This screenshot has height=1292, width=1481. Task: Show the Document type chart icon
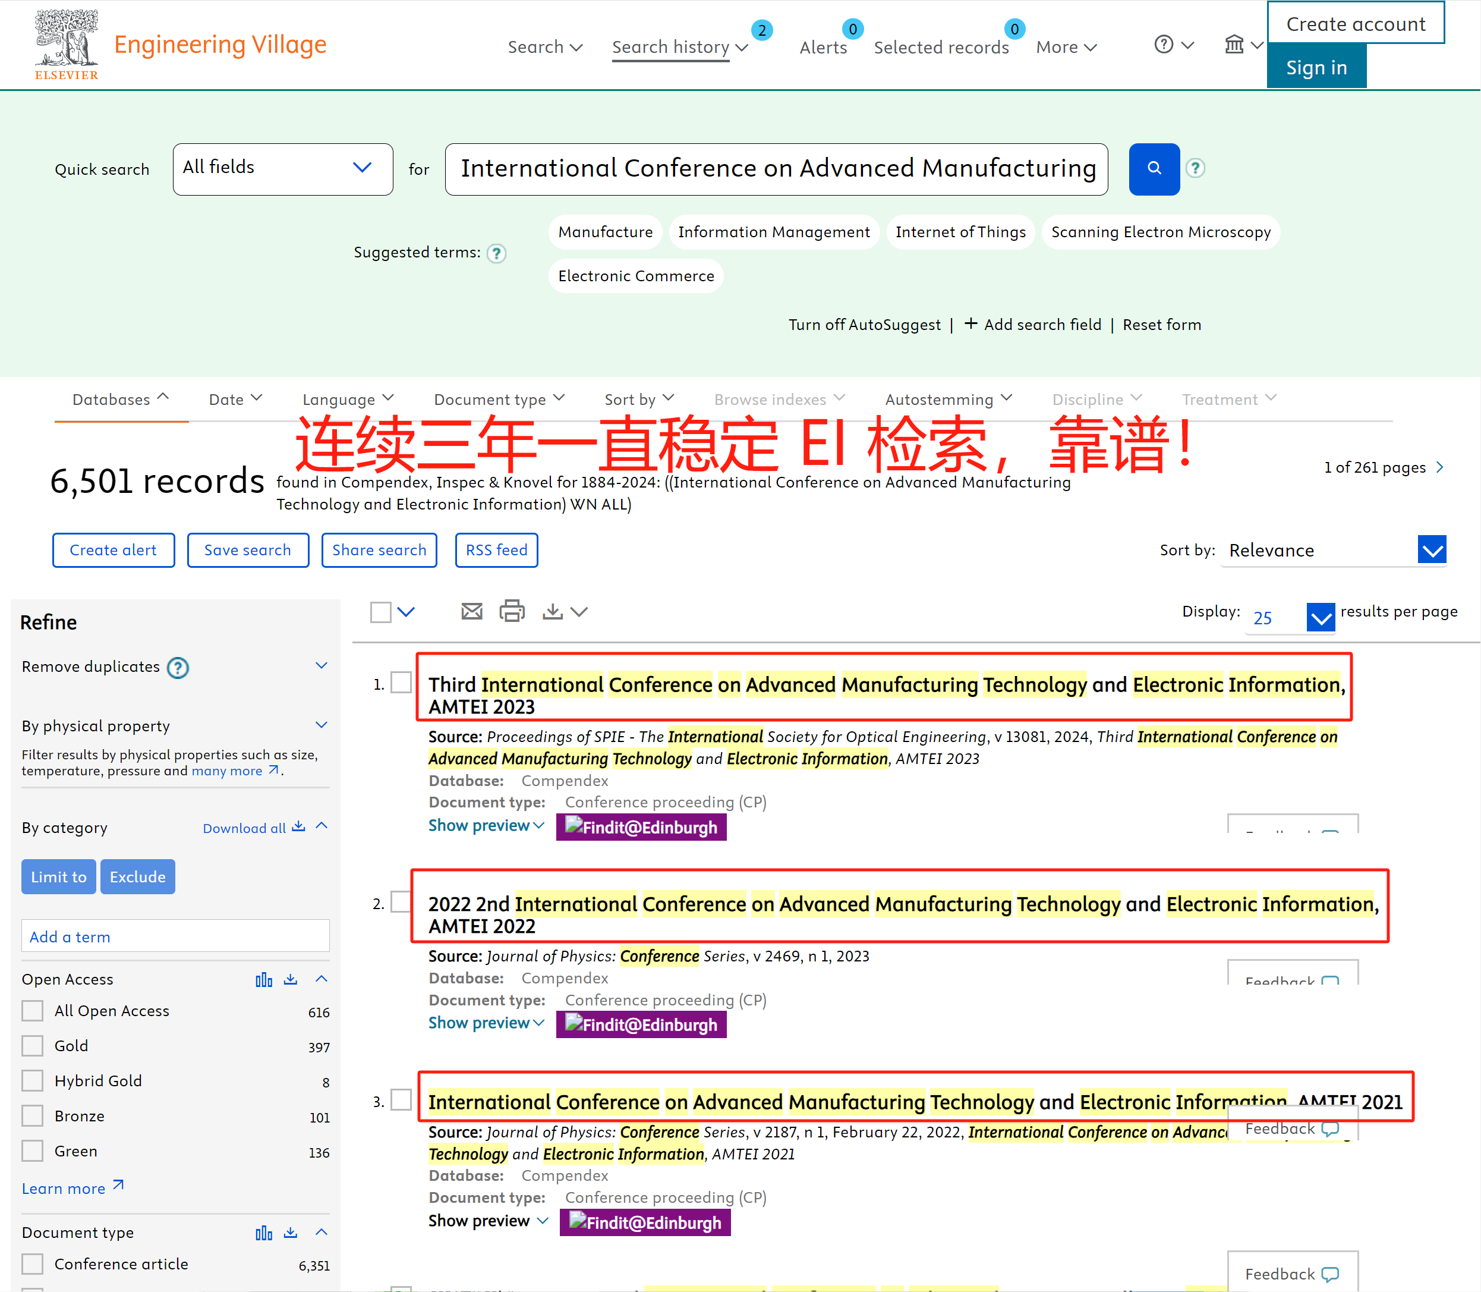click(x=264, y=1232)
